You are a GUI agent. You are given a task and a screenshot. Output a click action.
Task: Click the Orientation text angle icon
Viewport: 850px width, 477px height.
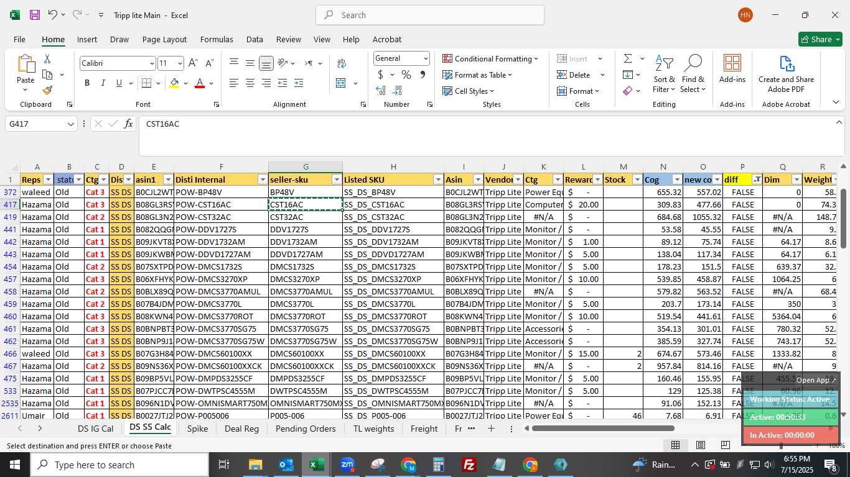[x=283, y=63]
